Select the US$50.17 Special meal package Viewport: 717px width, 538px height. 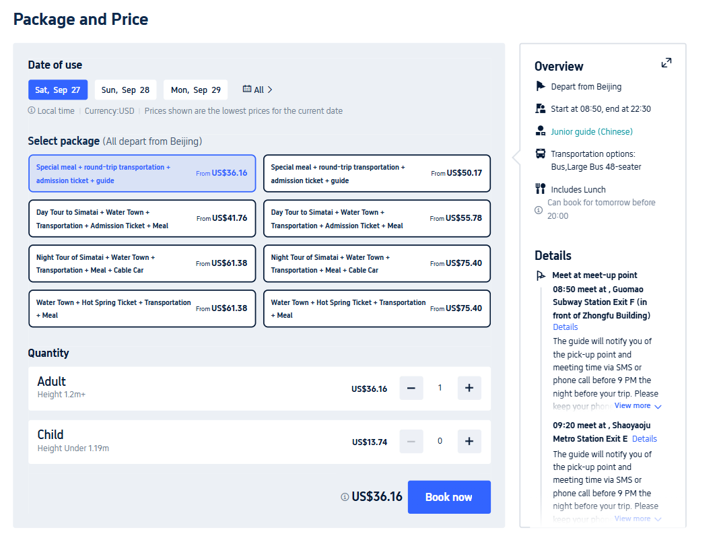pyautogui.click(x=376, y=173)
